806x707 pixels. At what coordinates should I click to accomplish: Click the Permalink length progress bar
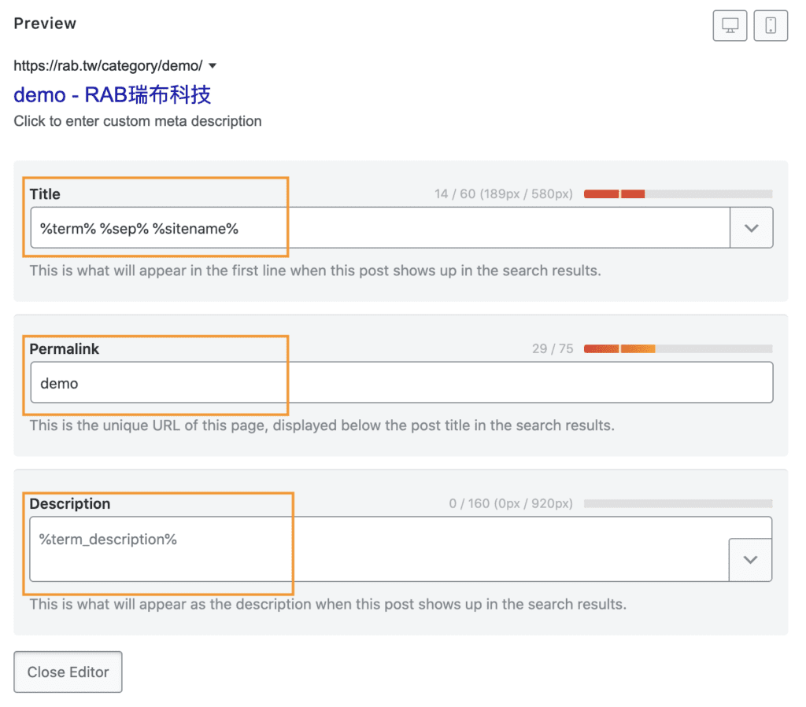pos(677,348)
